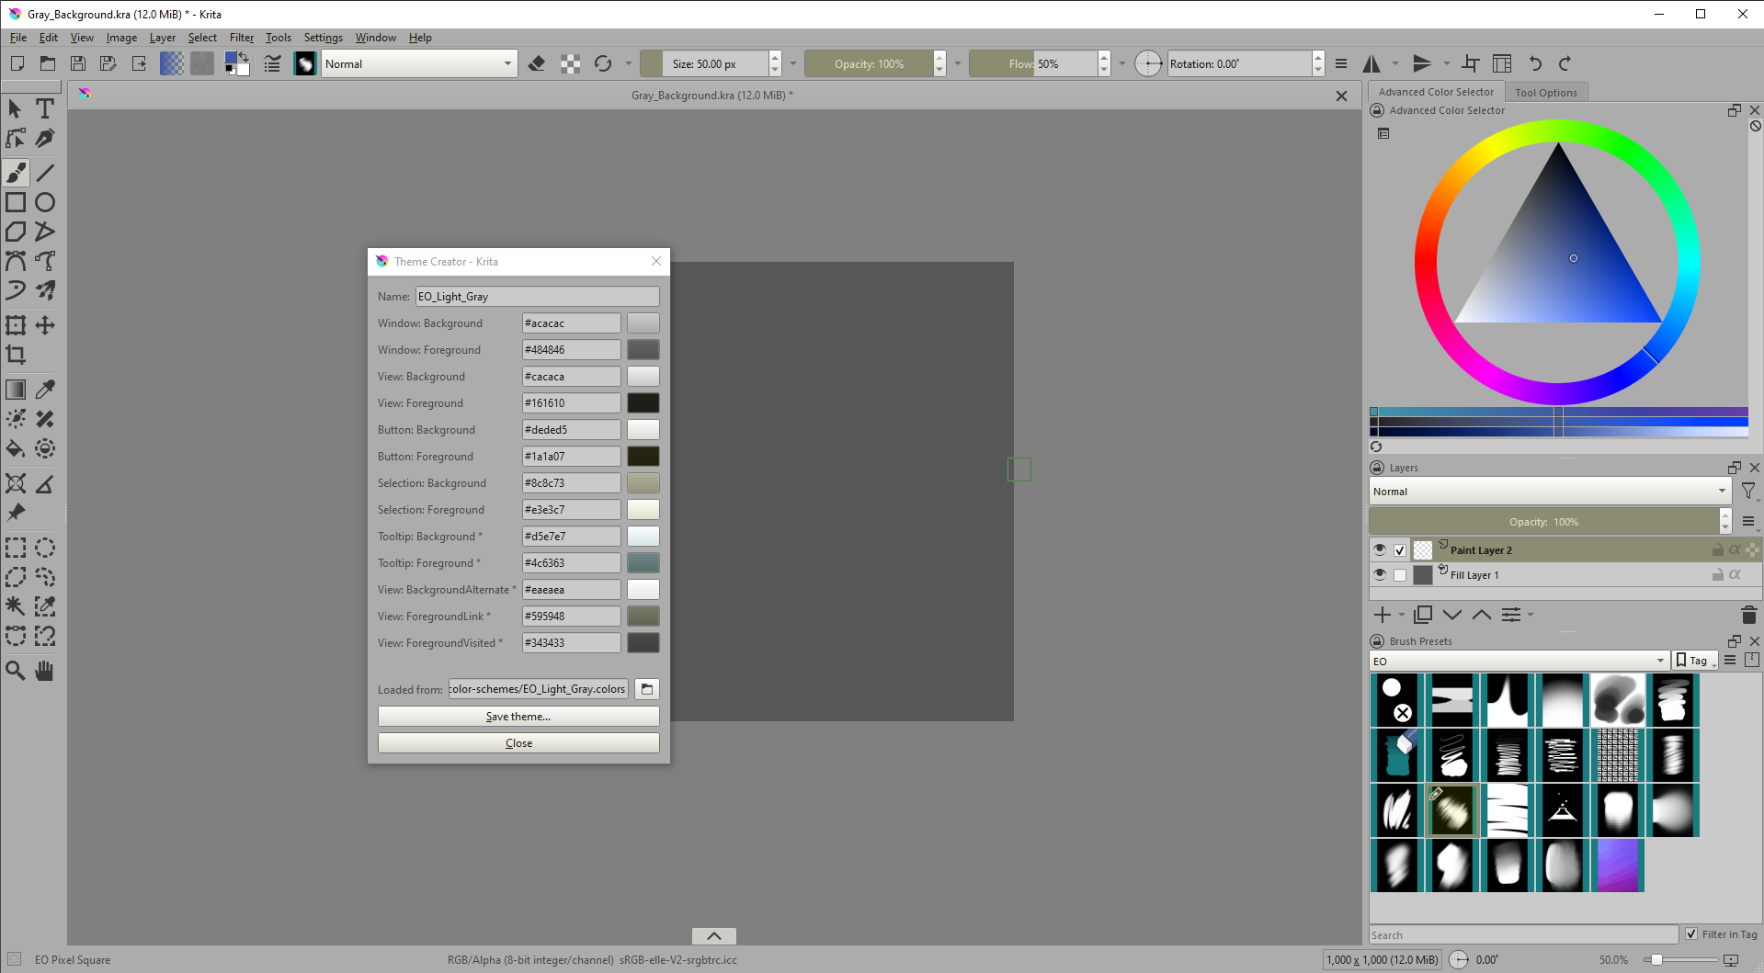This screenshot has height=973, width=1764.
Task: Click Close in Theme Creator dialog
Action: click(518, 743)
